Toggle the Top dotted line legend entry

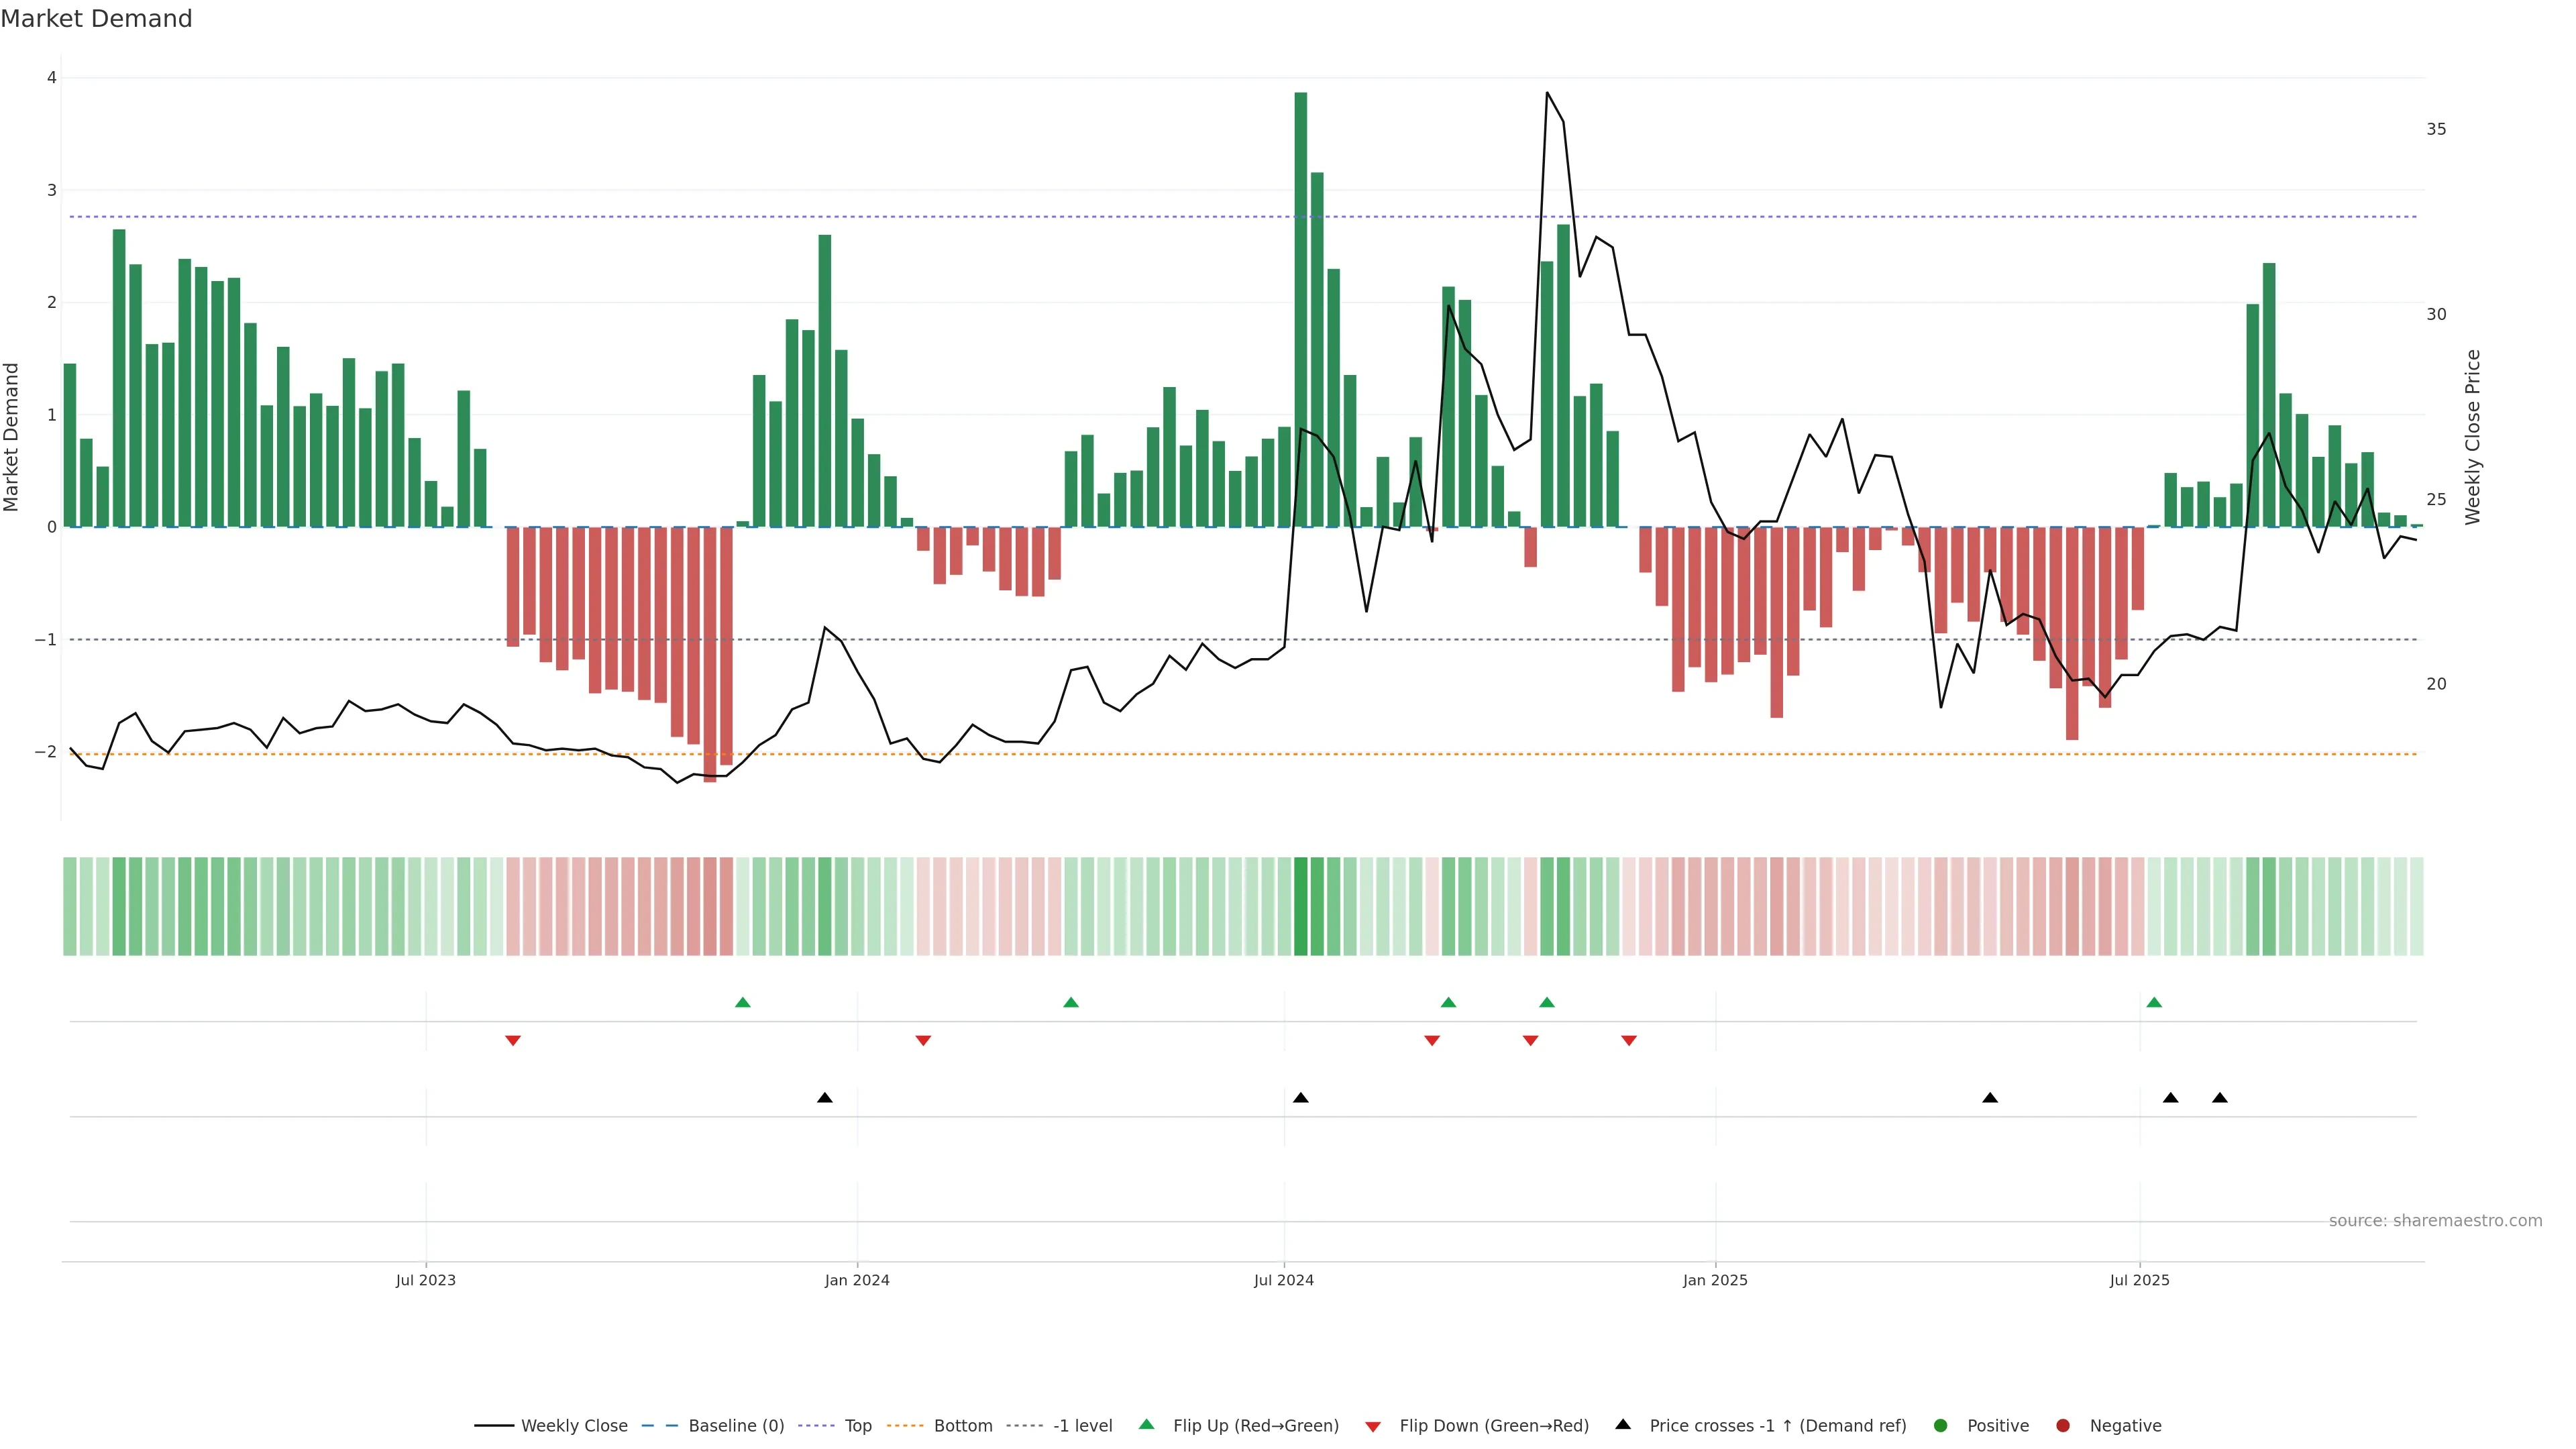point(857,1426)
